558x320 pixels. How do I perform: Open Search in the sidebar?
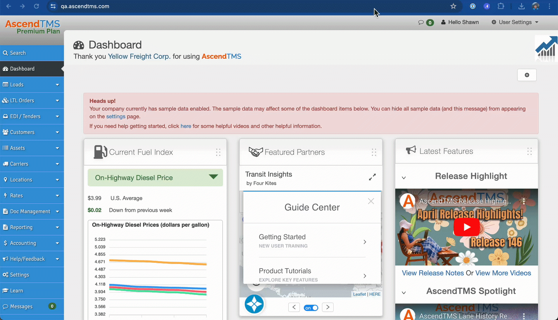pyautogui.click(x=32, y=53)
